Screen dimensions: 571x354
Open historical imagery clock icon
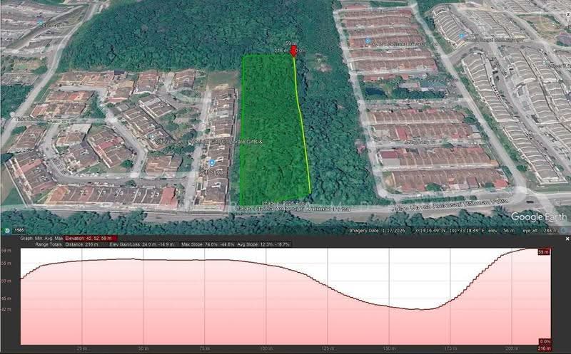click(7, 231)
